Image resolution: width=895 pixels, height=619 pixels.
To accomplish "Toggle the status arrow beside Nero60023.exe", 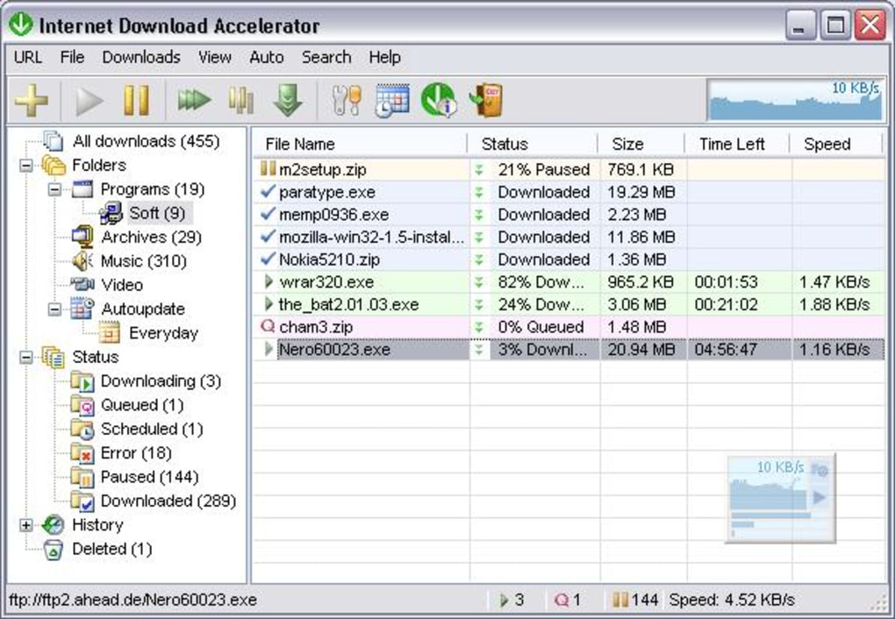I will [479, 349].
